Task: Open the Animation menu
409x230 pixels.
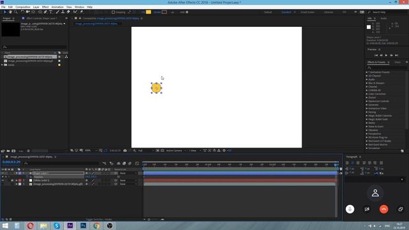Action: click(58, 7)
